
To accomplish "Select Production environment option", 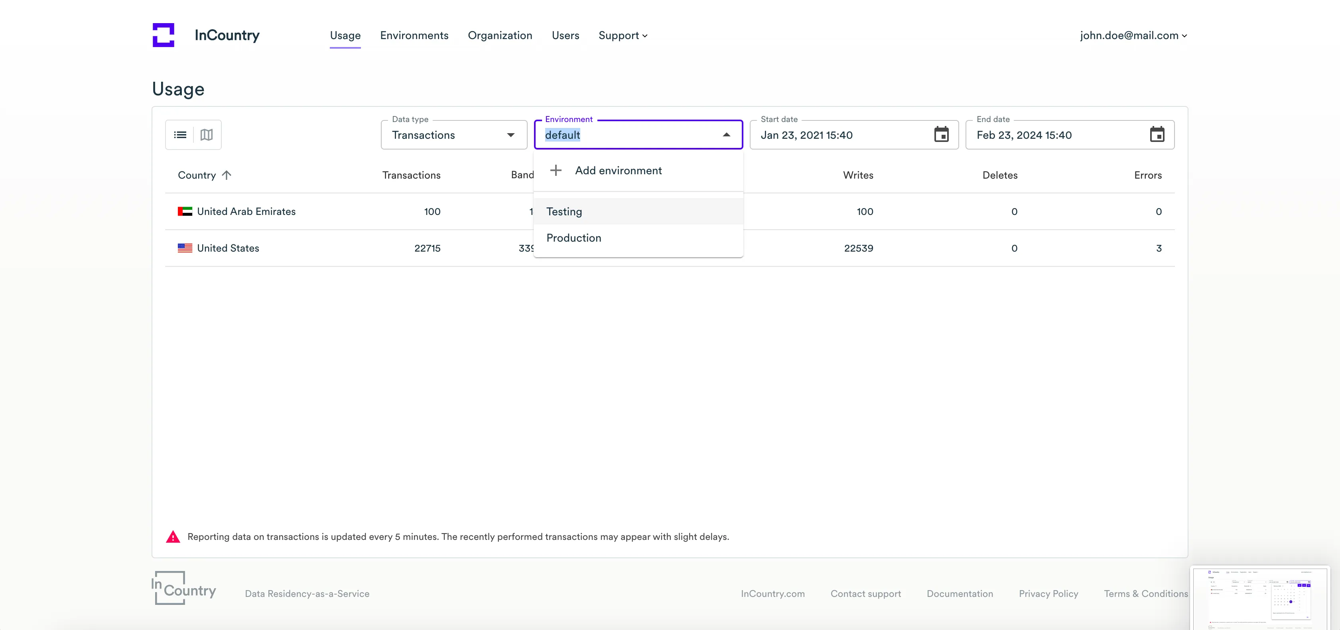I will click(x=574, y=238).
